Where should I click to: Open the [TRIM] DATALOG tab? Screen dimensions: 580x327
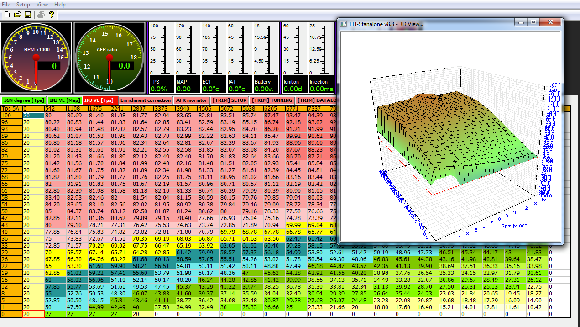coord(317,100)
